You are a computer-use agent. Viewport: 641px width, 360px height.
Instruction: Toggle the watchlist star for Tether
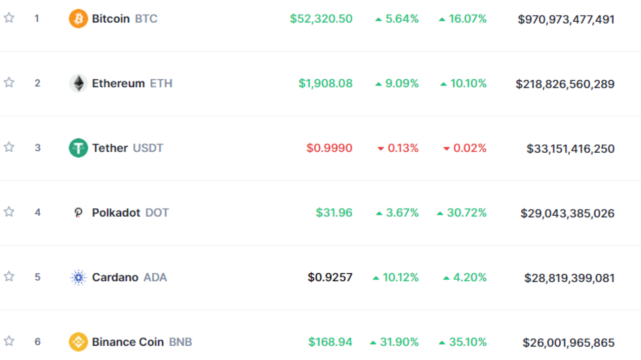9,147
